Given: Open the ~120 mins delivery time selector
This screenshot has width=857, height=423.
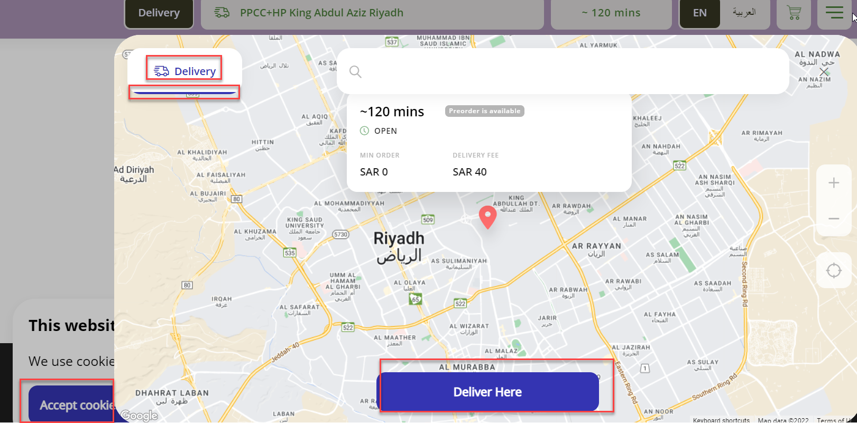Looking at the screenshot, I should coord(611,13).
